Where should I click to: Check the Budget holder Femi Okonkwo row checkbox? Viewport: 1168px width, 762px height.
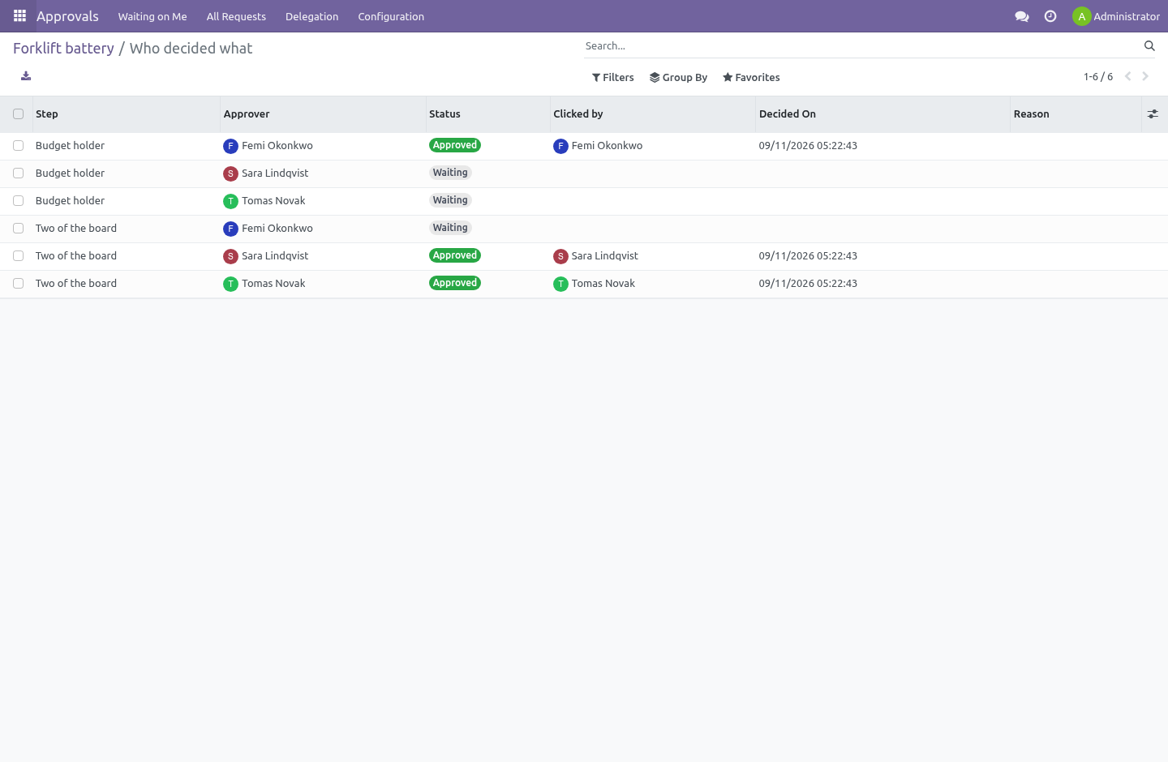[x=18, y=146]
